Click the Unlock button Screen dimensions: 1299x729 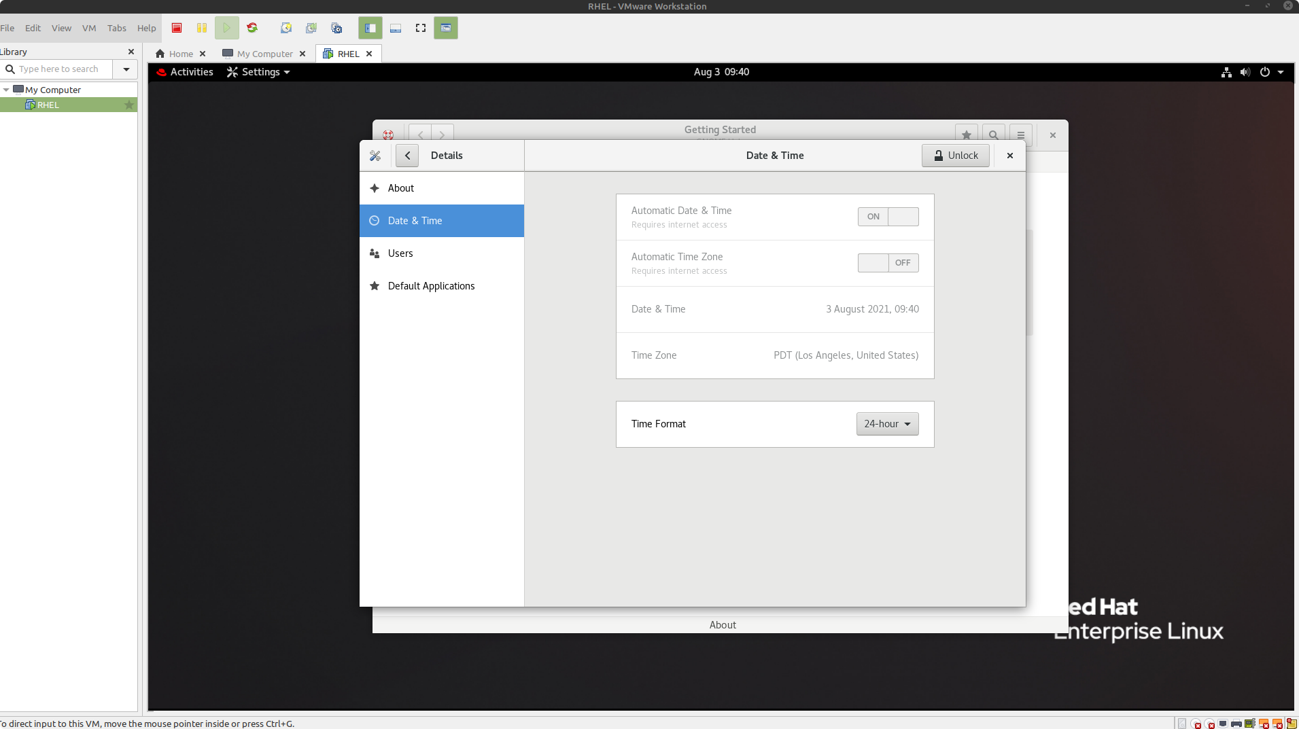(956, 156)
